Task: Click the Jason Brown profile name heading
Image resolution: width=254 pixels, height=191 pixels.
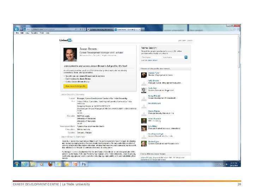Action: coord(88,49)
